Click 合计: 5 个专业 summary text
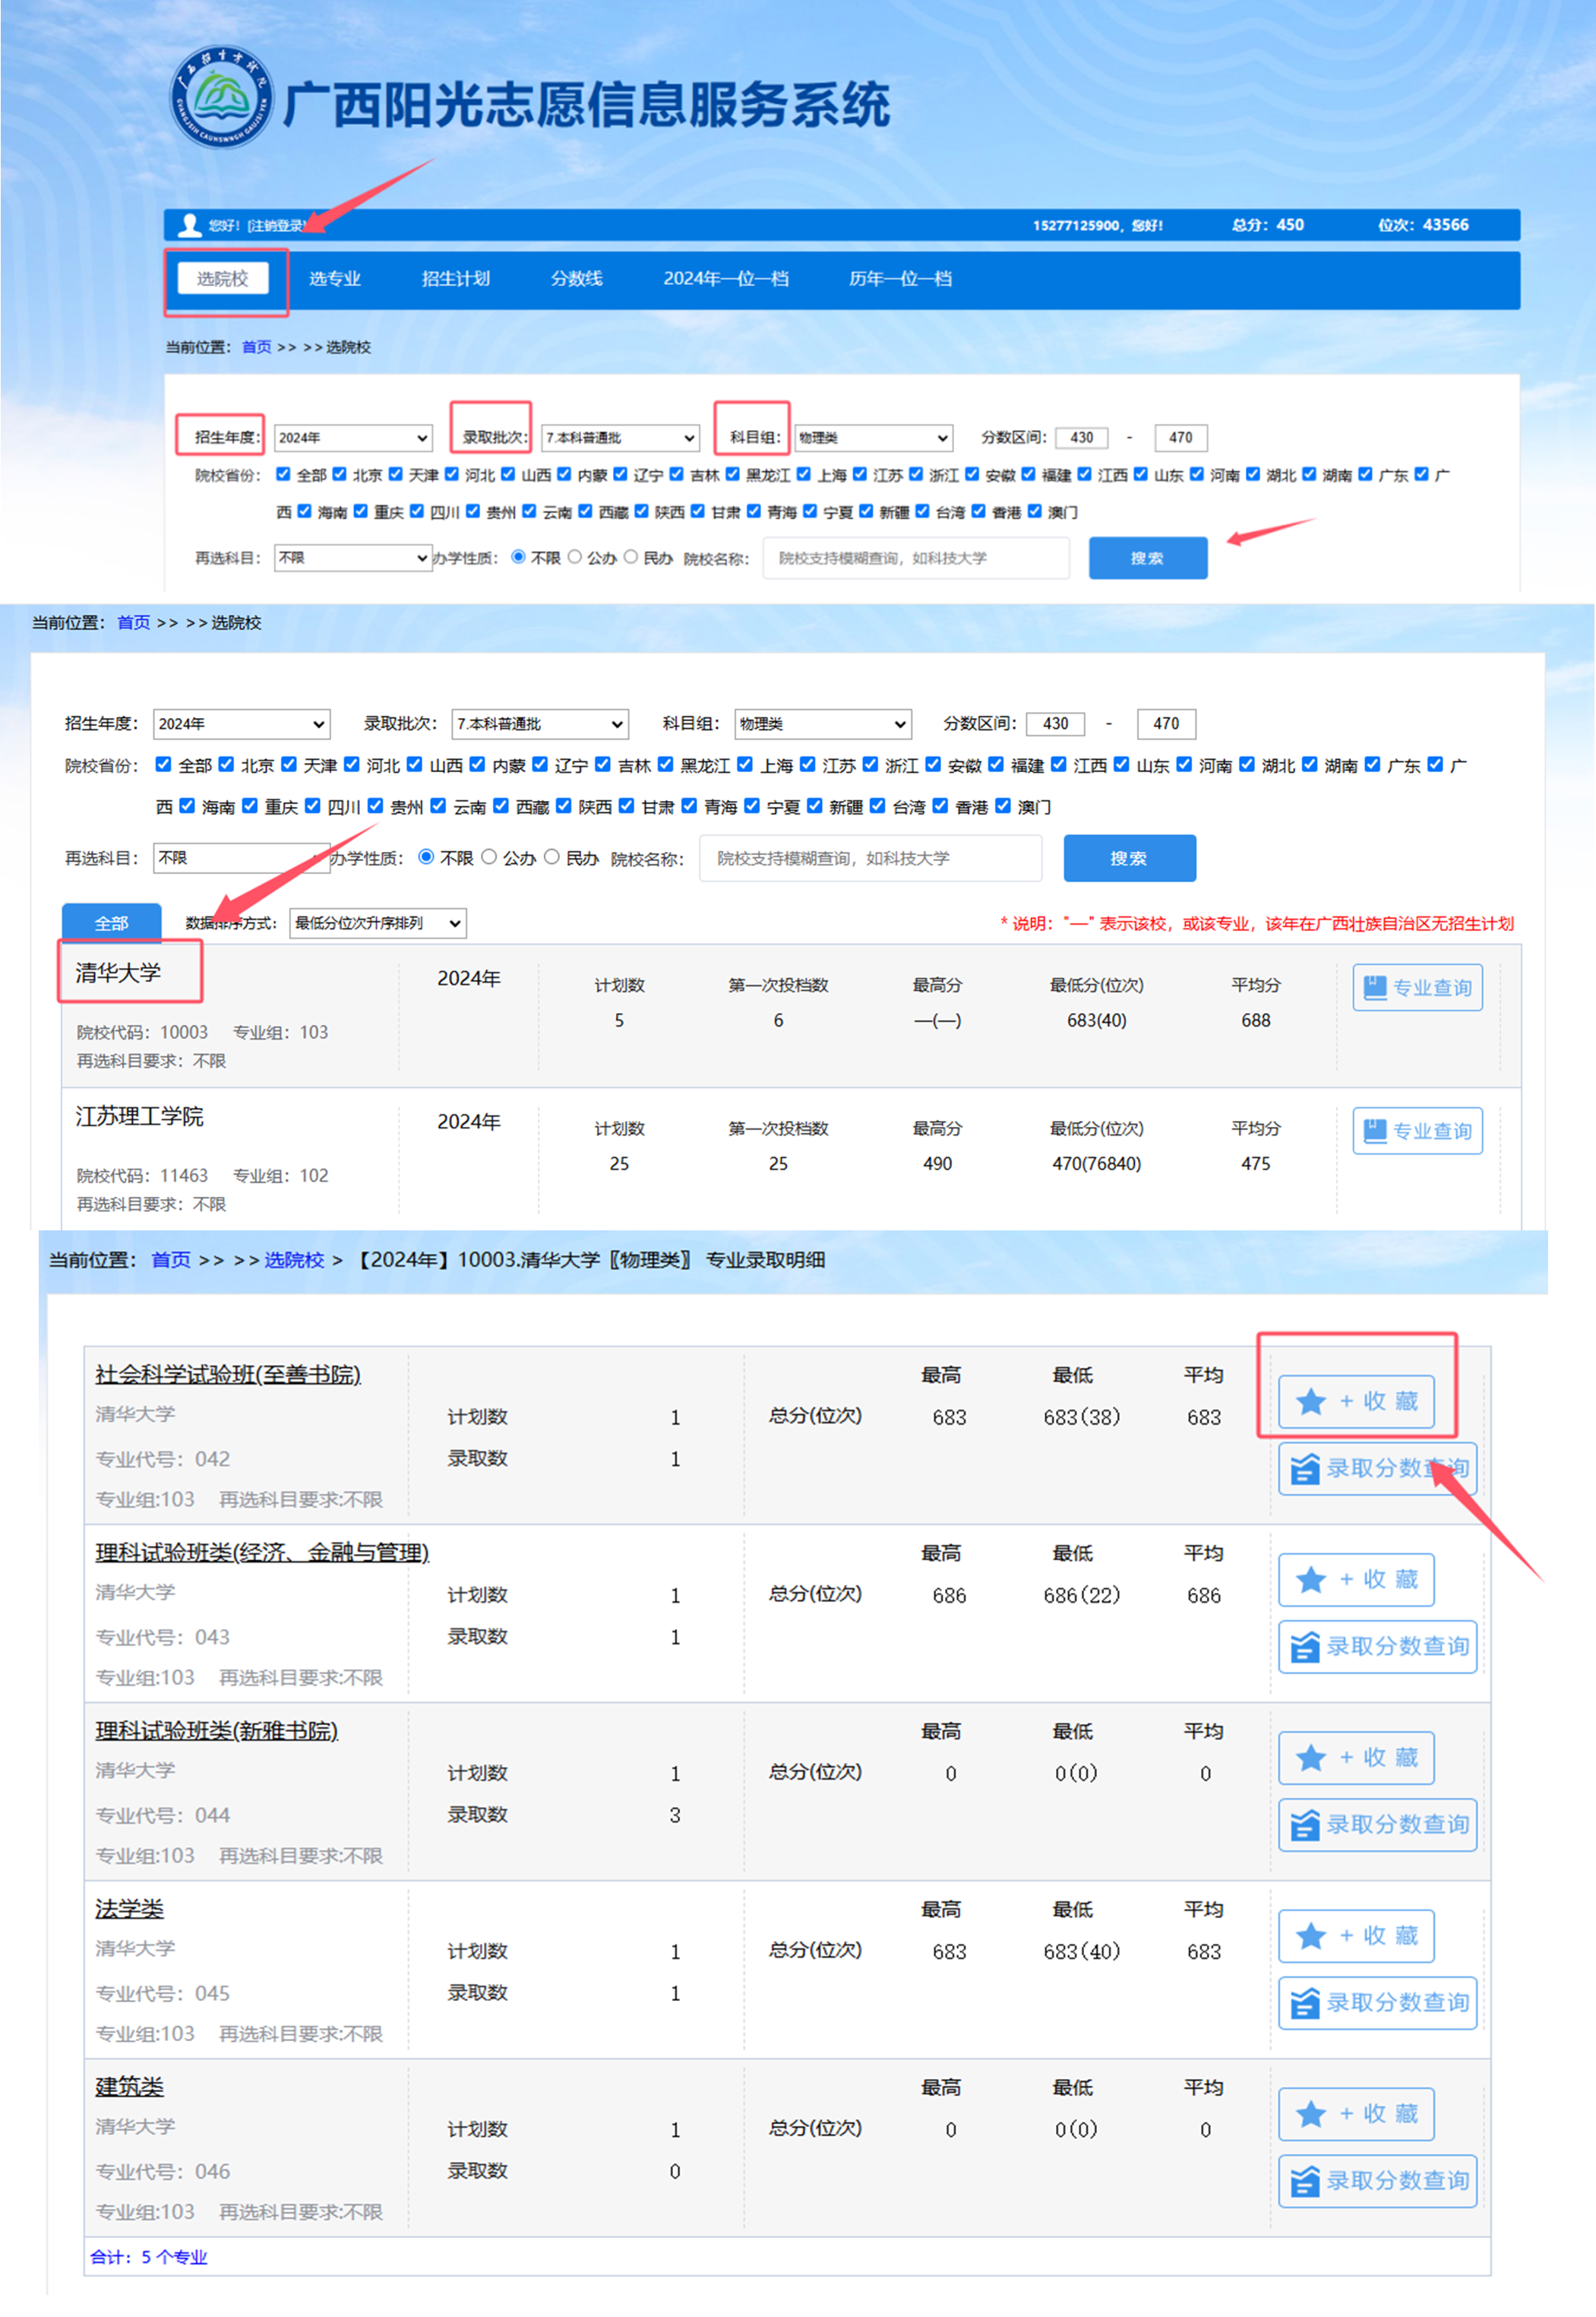 149,2256
